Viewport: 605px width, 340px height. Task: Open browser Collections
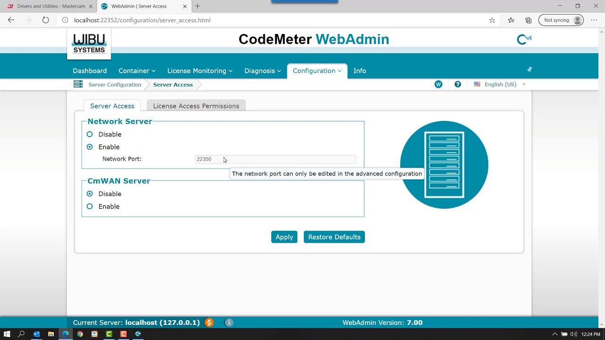tap(528, 20)
